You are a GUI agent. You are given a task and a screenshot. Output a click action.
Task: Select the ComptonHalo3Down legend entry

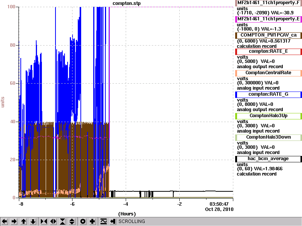click(x=268, y=137)
